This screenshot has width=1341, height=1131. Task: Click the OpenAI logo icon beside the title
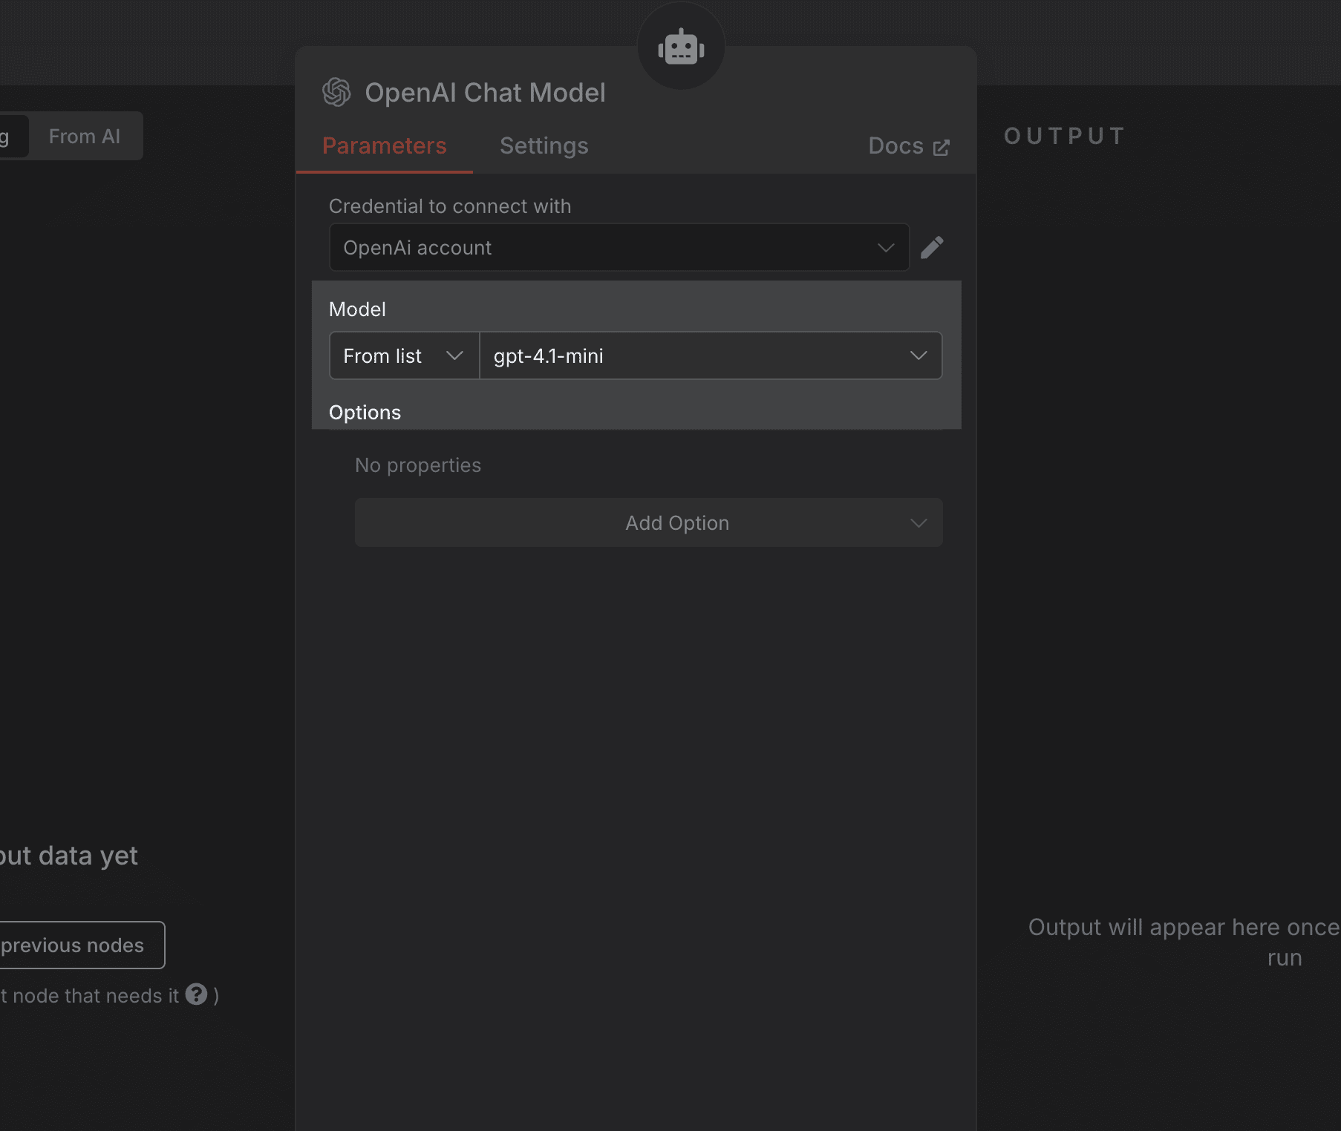coord(336,93)
